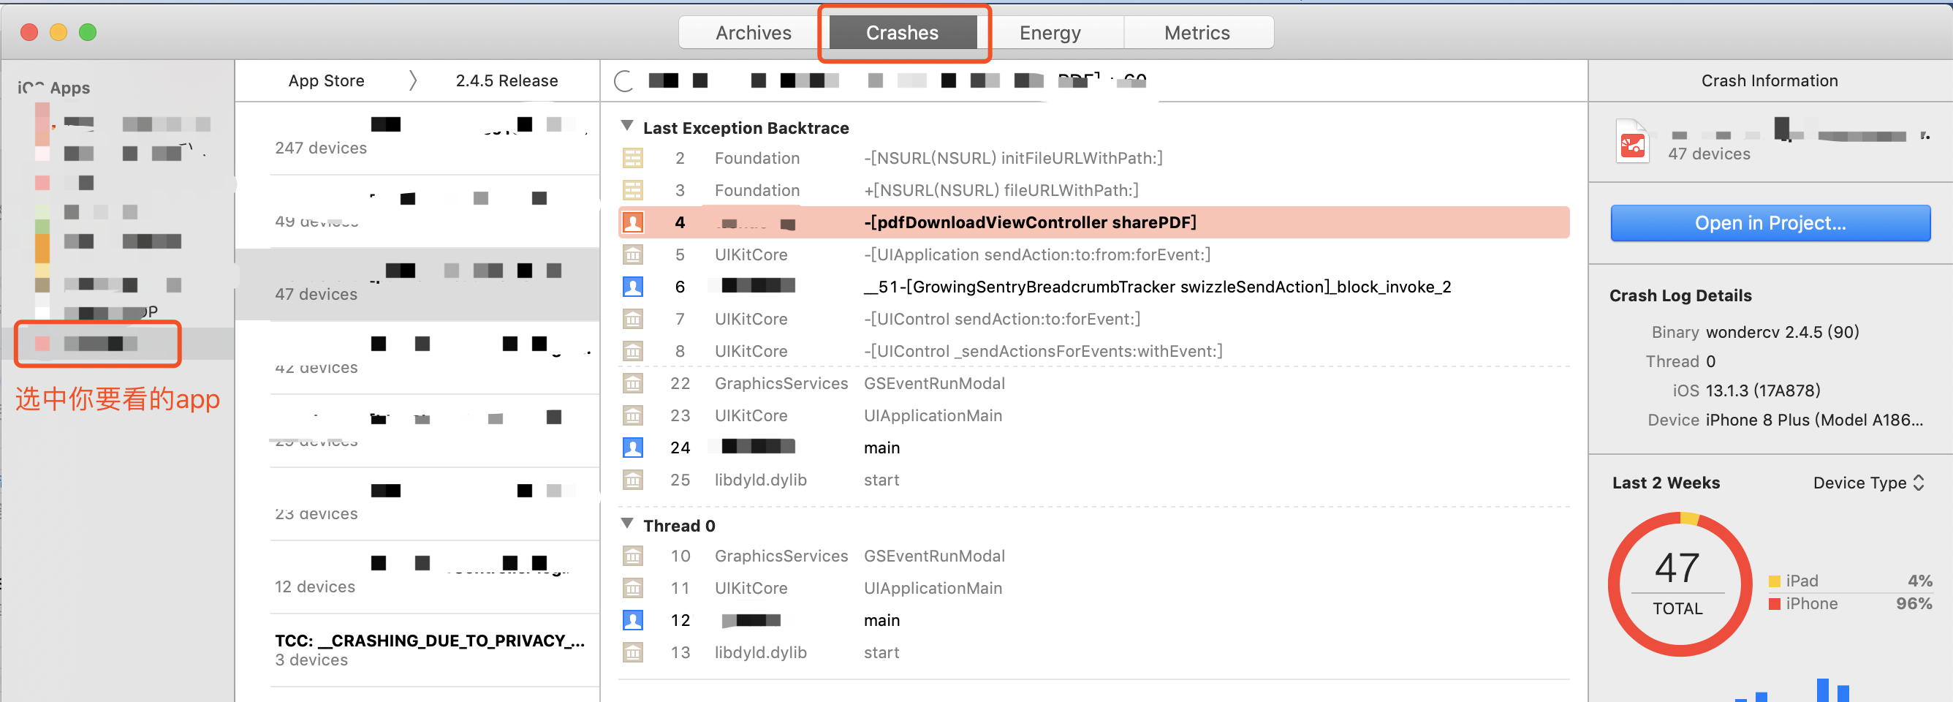Click the iPad yellow legend swatch
This screenshot has width=1953, height=702.
click(x=1774, y=581)
